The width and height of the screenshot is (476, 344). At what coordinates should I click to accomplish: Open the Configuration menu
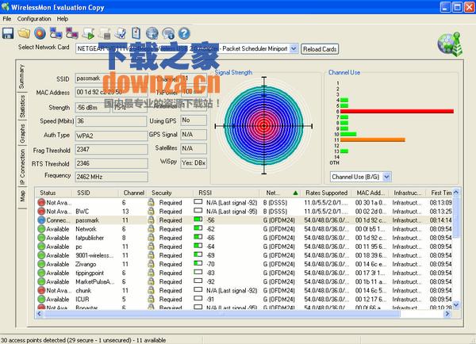(x=34, y=19)
